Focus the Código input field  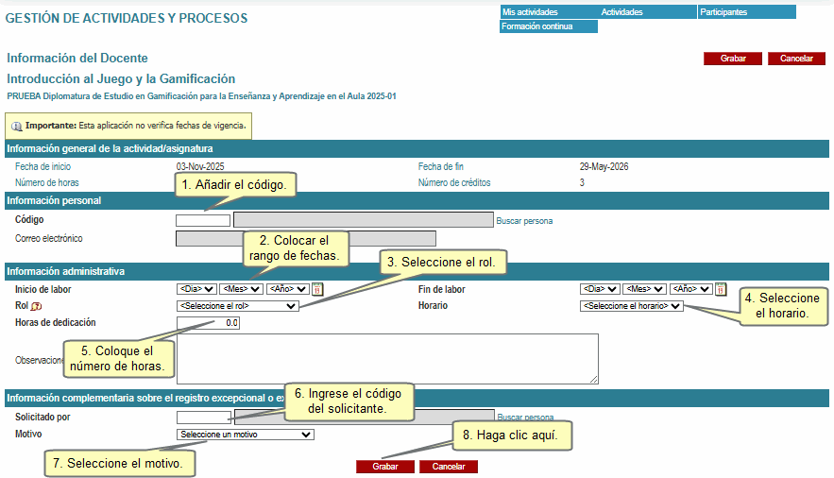(x=203, y=221)
